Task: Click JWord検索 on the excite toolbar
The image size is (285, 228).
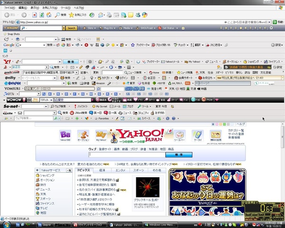Action: [x=78, y=113]
